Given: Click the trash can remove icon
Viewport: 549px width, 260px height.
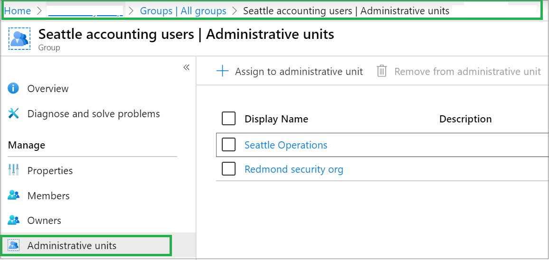Looking at the screenshot, I should (x=382, y=71).
